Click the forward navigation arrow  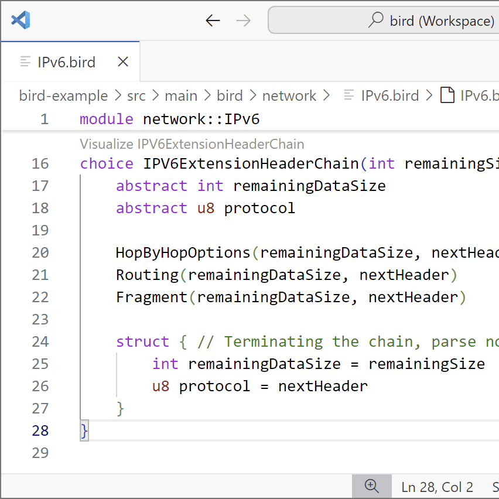243,20
